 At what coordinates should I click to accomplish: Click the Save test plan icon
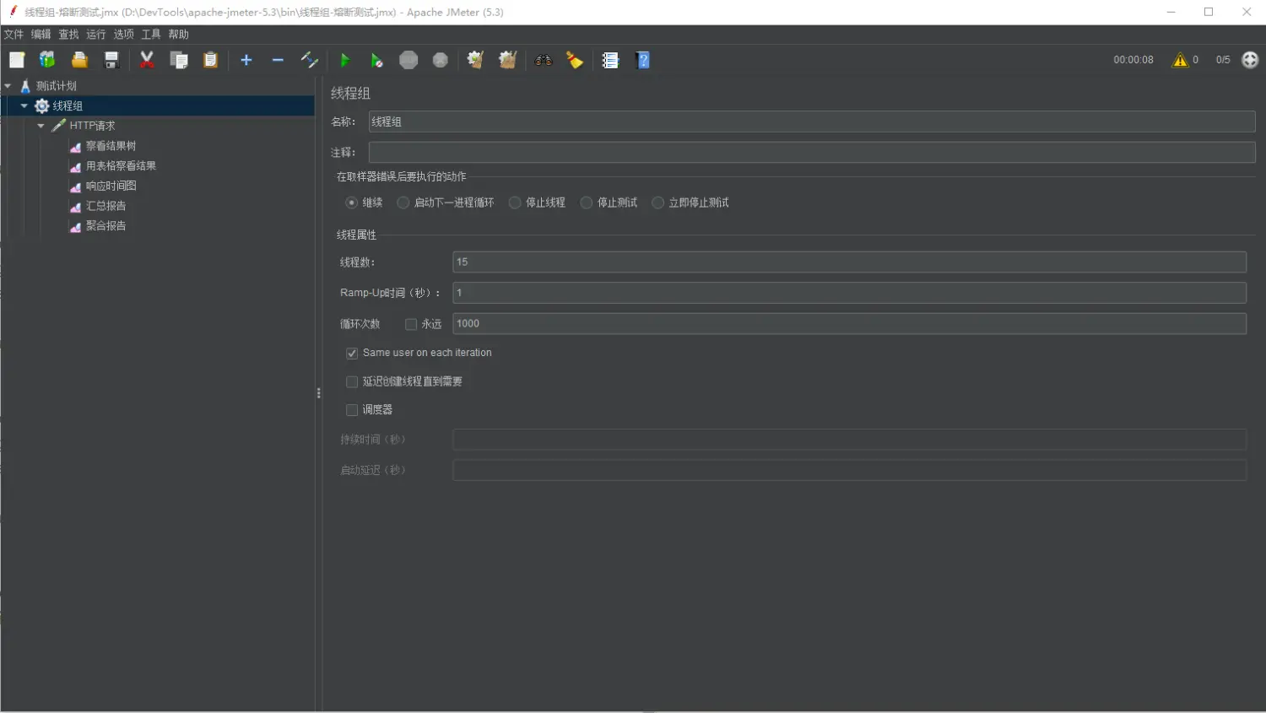coord(111,60)
